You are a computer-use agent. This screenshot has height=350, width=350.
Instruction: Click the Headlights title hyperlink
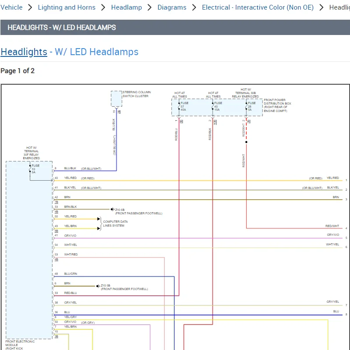pos(24,52)
